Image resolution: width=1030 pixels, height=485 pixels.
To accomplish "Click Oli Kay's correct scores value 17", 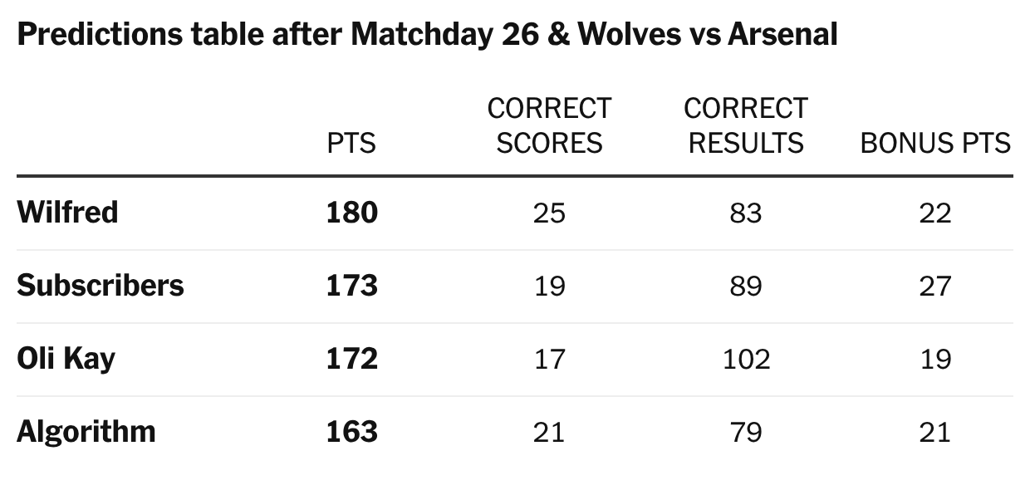I will tap(549, 360).
